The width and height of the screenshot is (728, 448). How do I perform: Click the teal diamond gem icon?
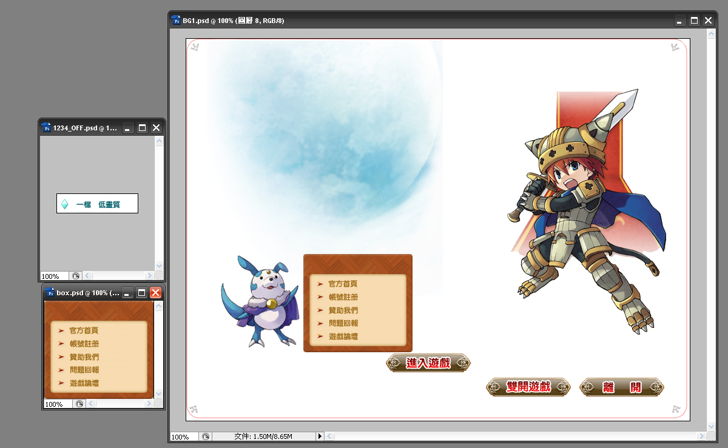(x=65, y=204)
